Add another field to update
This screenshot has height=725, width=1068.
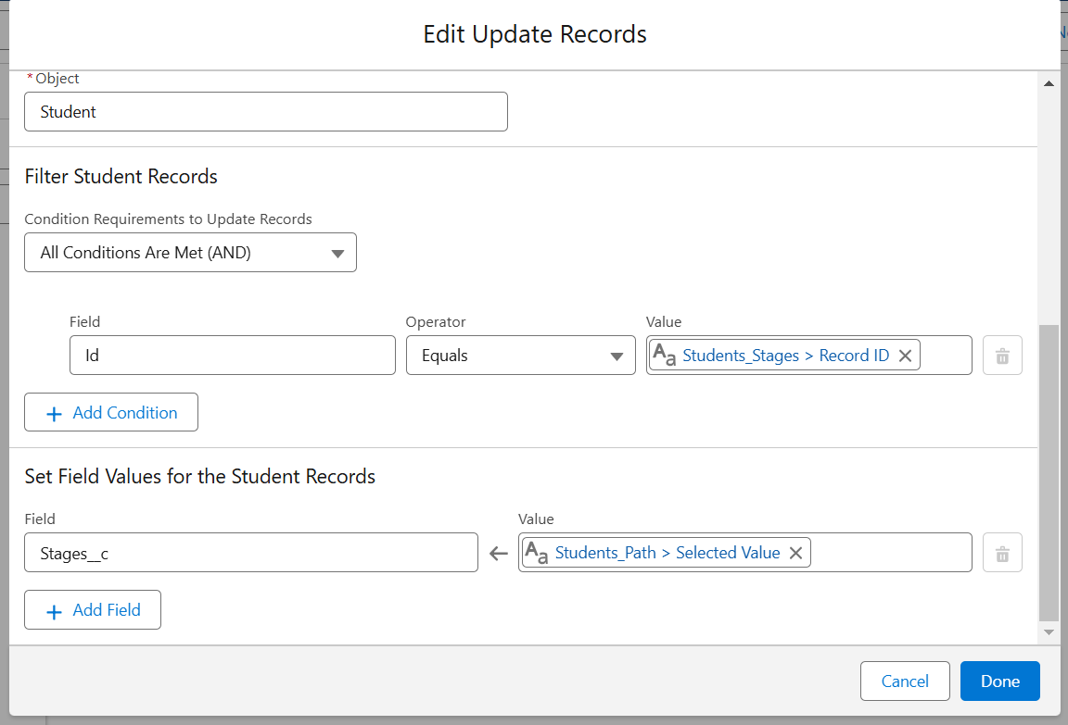(93, 609)
